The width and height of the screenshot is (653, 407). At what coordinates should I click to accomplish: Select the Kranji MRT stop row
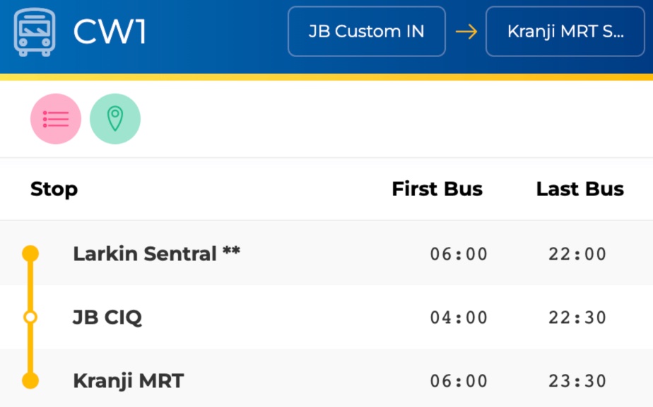(x=326, y=379)
